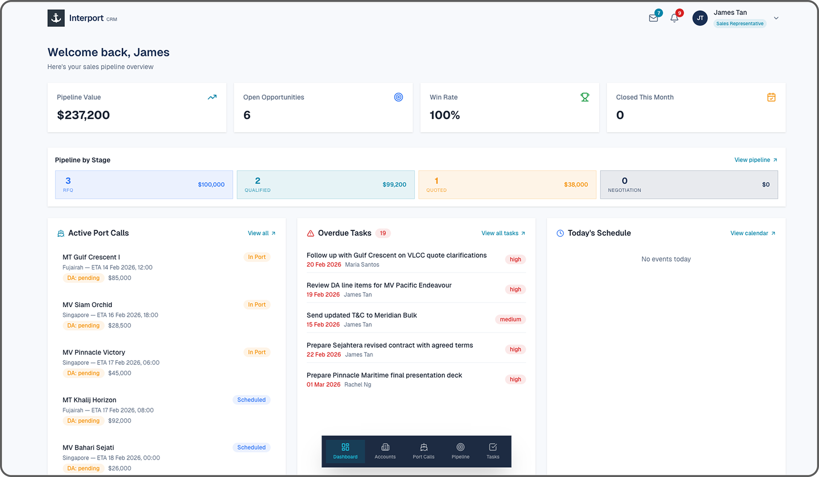This screenshot has width=819, height=477.
Task: Open the Pipeline tab in bottom nav
Action: click(x=460, y=451)
